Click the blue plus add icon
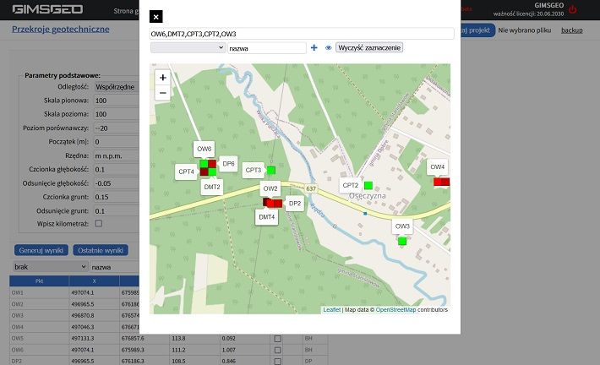Screen dimensions: 600x365 314,48
